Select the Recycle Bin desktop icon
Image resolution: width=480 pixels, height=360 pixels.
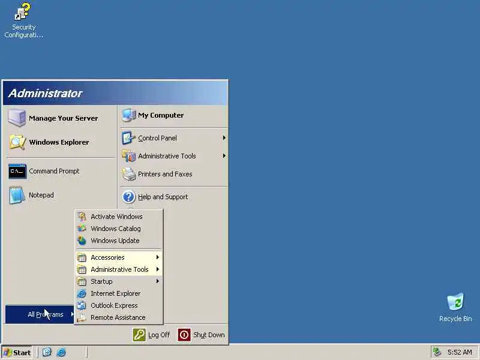[x=455, y=302]
